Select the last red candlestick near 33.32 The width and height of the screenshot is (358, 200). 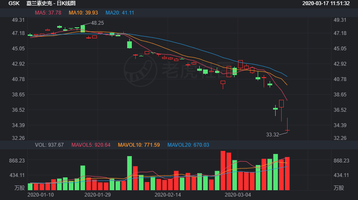click(x=287, y=125)
